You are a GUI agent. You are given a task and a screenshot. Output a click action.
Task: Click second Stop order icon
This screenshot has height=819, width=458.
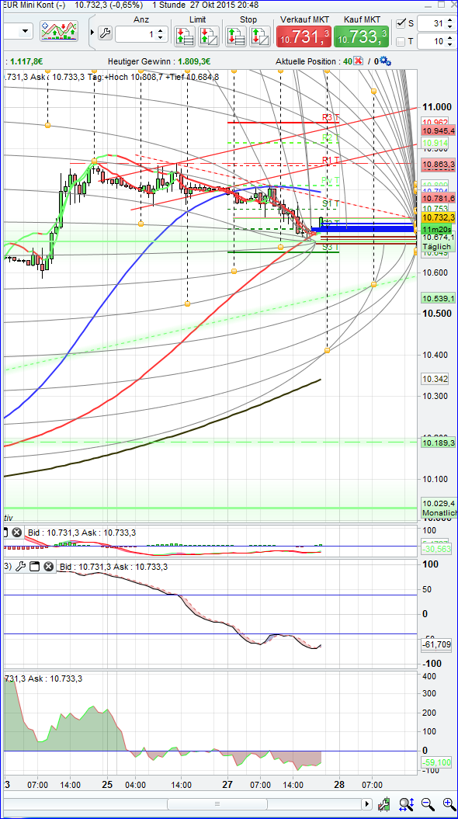coord(259,36)
